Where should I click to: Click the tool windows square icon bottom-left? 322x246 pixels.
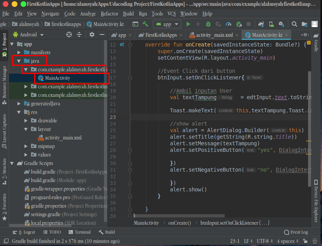click(x=6, y=241)
